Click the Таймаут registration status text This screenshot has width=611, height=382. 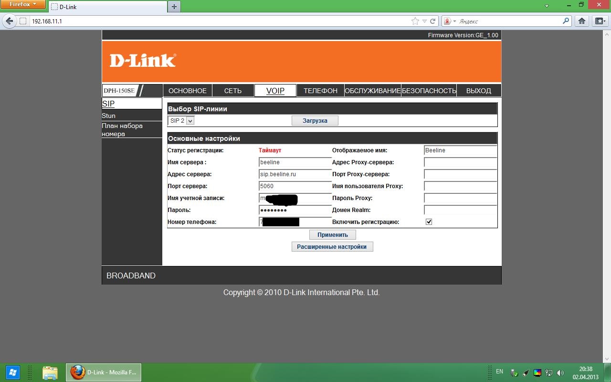(270, 150)
